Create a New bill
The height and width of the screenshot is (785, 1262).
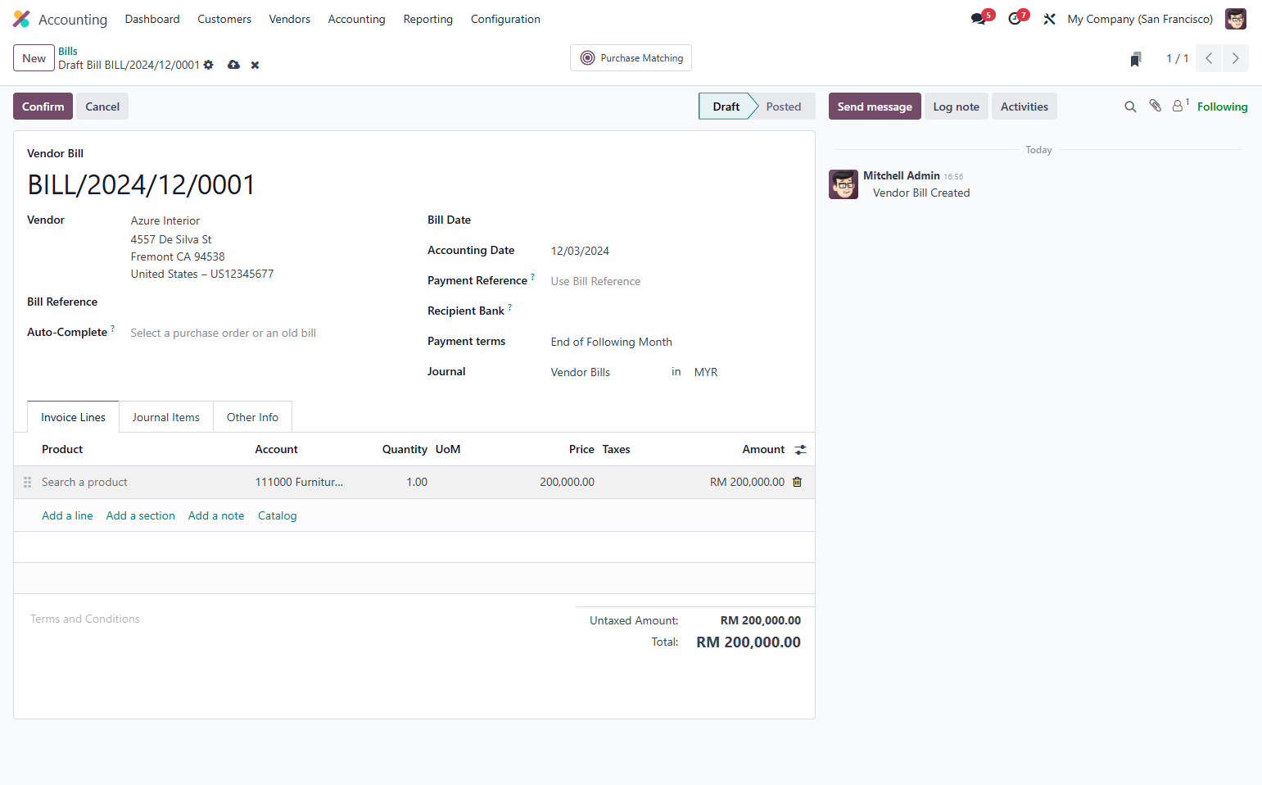pyautogui.click(x=34, y=58)
